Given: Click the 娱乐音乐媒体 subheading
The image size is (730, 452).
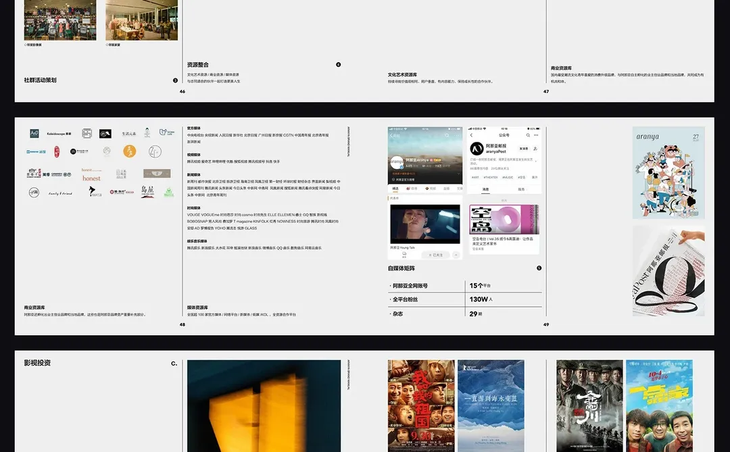Looking at the screenshot, I should coord(197,241).
